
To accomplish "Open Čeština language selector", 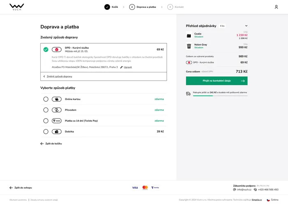I will 272,200.
